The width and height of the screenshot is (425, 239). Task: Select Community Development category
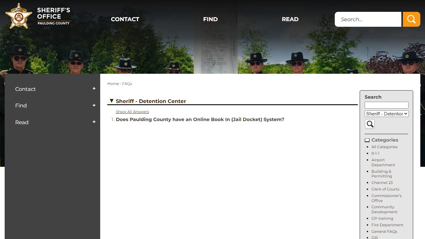point(384,209)
